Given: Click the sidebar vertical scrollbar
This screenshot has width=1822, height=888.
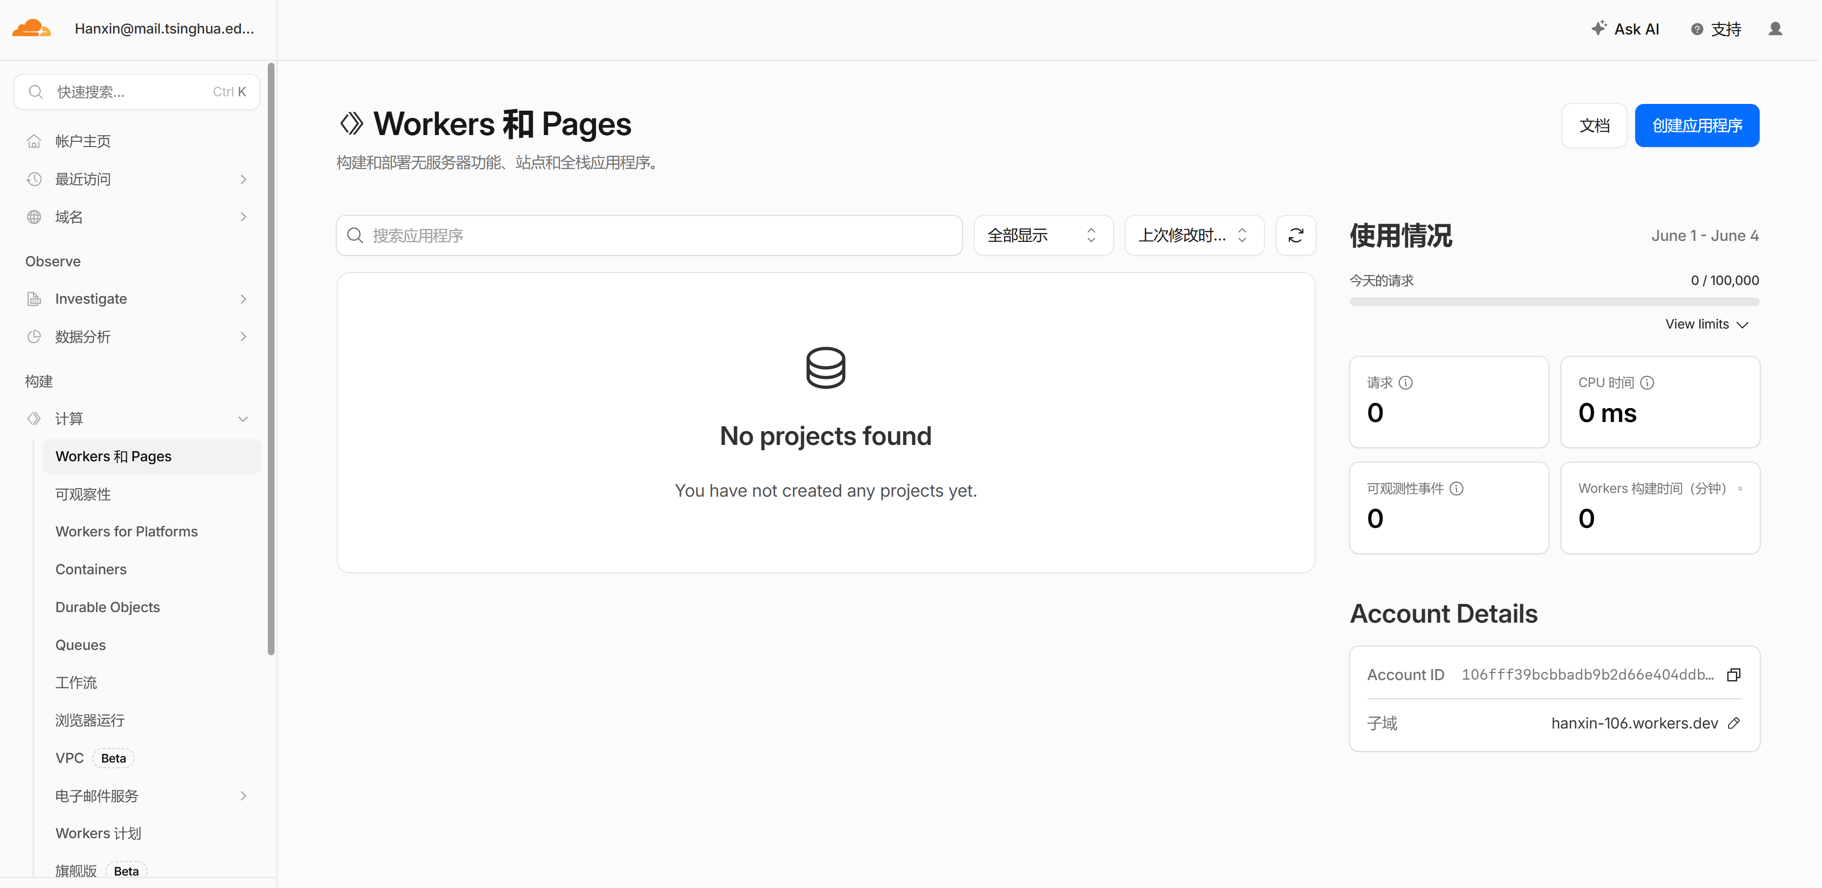Looking at the screenshot, I should pyautogui.click(x=271, y=358).
